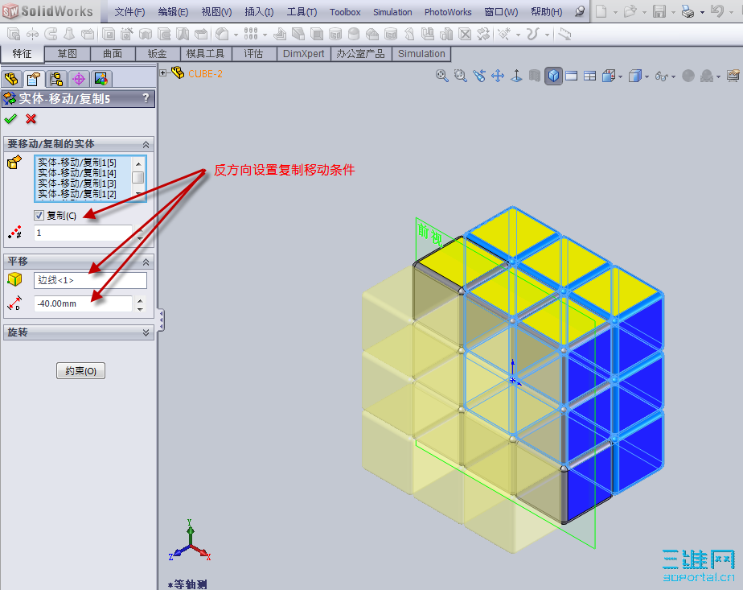Click the Previous View icon
This screenshot has height=590, width=743.
(x=479, y=76)
